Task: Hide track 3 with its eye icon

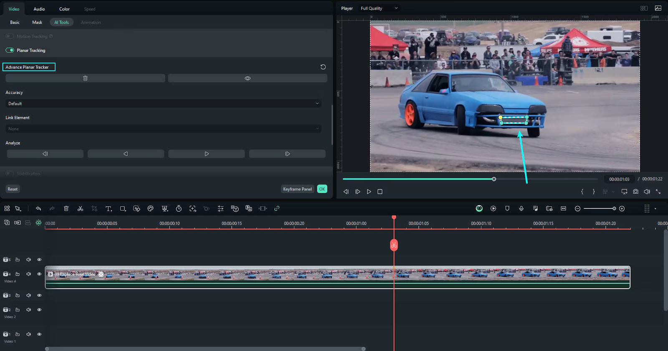Action: tap(39, 296)
